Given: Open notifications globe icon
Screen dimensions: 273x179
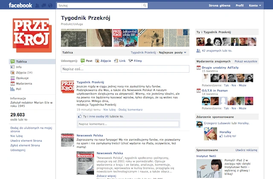Looking at the screenshot, I should [x=50, y=6].
